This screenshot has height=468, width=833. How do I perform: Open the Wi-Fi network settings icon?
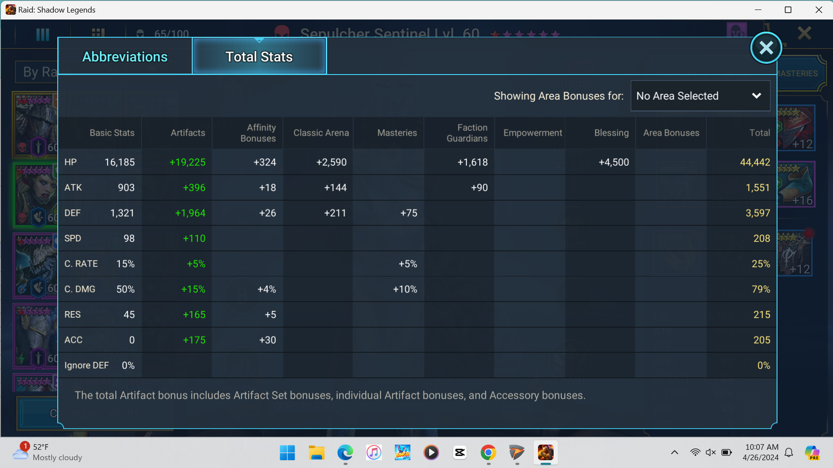695,453
